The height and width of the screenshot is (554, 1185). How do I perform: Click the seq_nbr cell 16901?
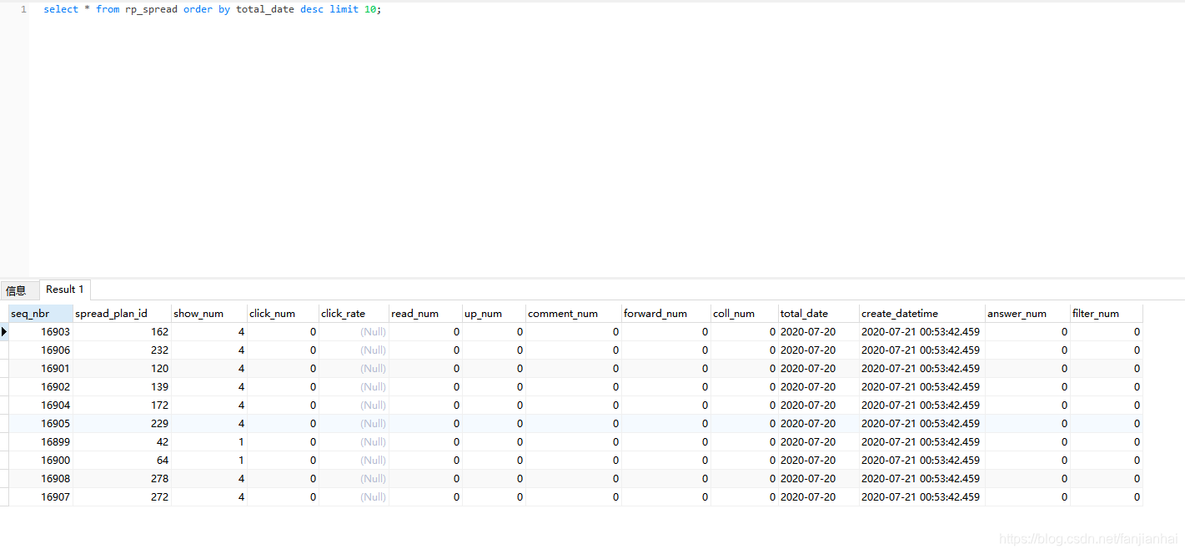41,369
